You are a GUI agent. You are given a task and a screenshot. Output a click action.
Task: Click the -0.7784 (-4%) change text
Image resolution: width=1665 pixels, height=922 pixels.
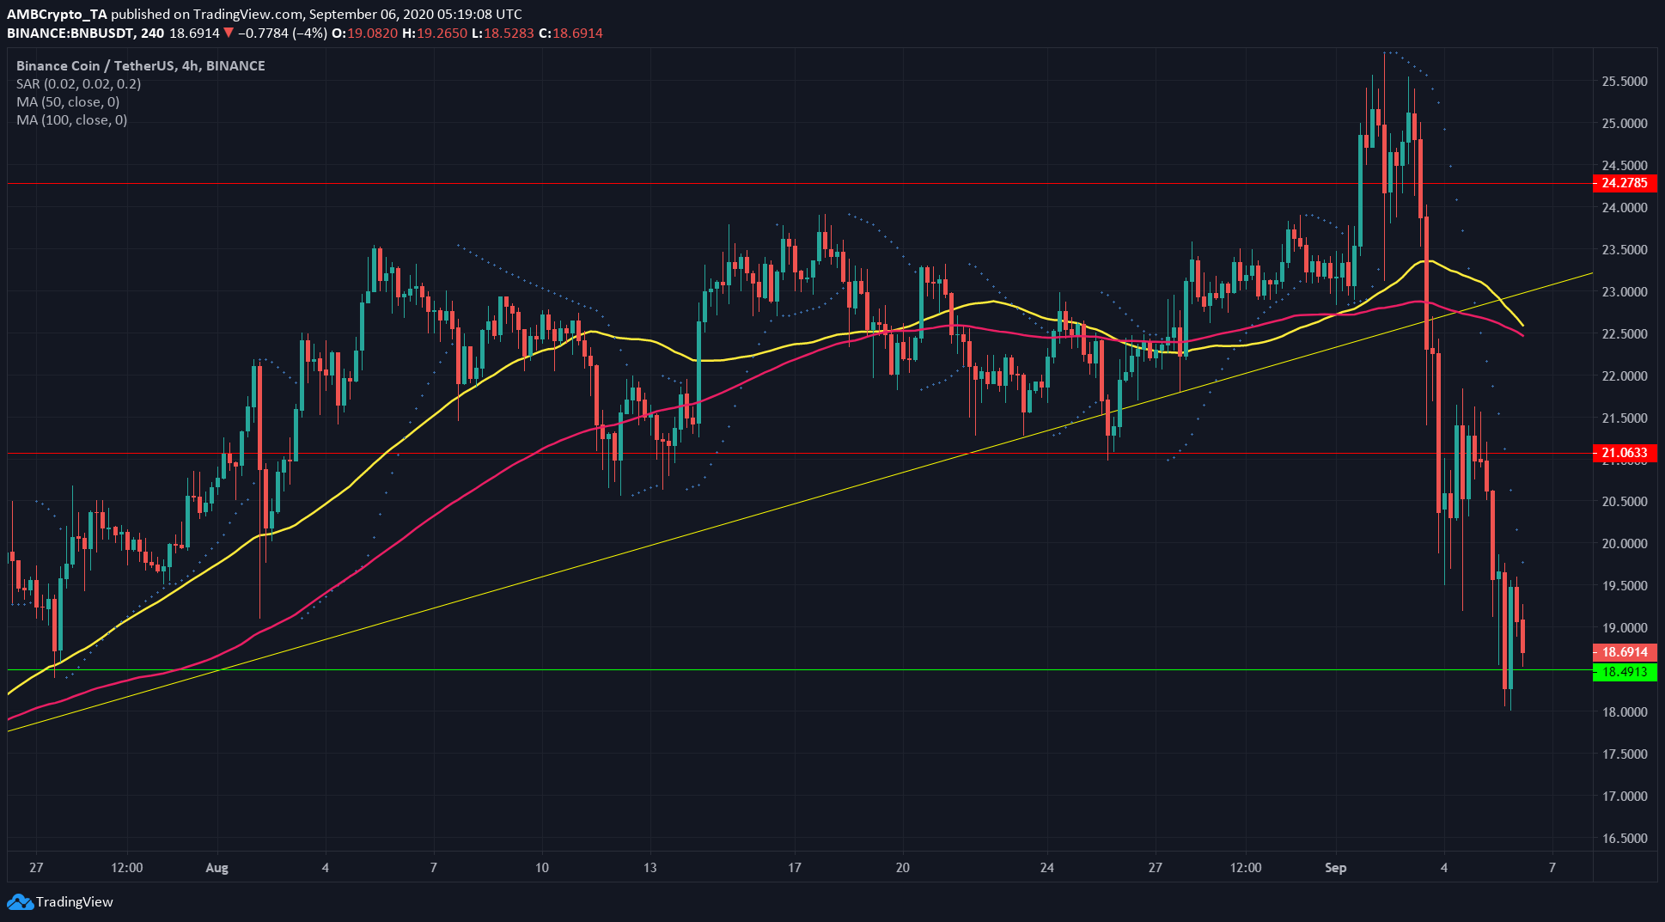pos(283,33)
